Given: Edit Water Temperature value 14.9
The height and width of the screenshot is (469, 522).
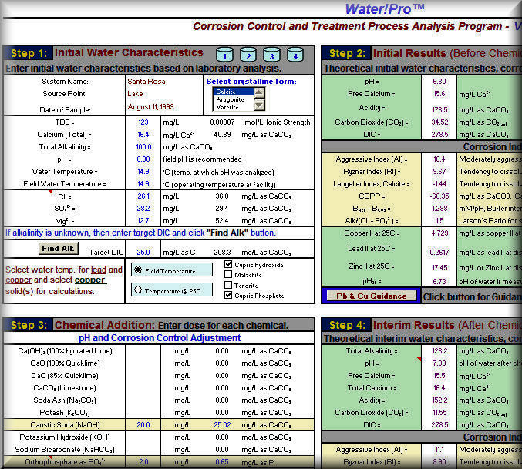Looking at the screenshot, I should (143, 172).
